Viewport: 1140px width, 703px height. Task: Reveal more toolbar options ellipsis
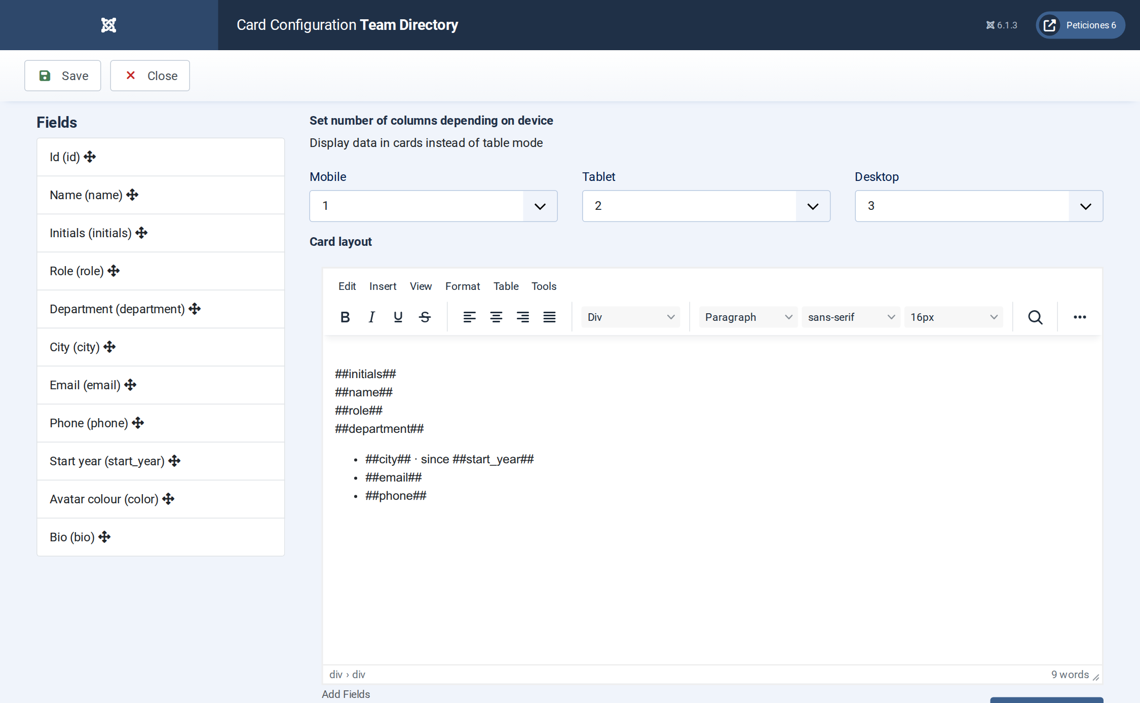[x=1080, y=317]
